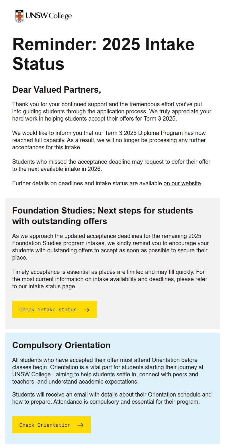Click the "Further details on deadlines" sentence
Viewport: 225px width, 446px height.
(107, 183)
